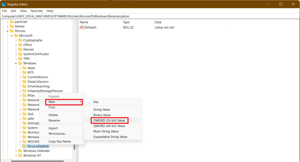Expand the CurrentVersion key
Image resolution: width=300 pixels, height=162 pixels.
[20, 77]
